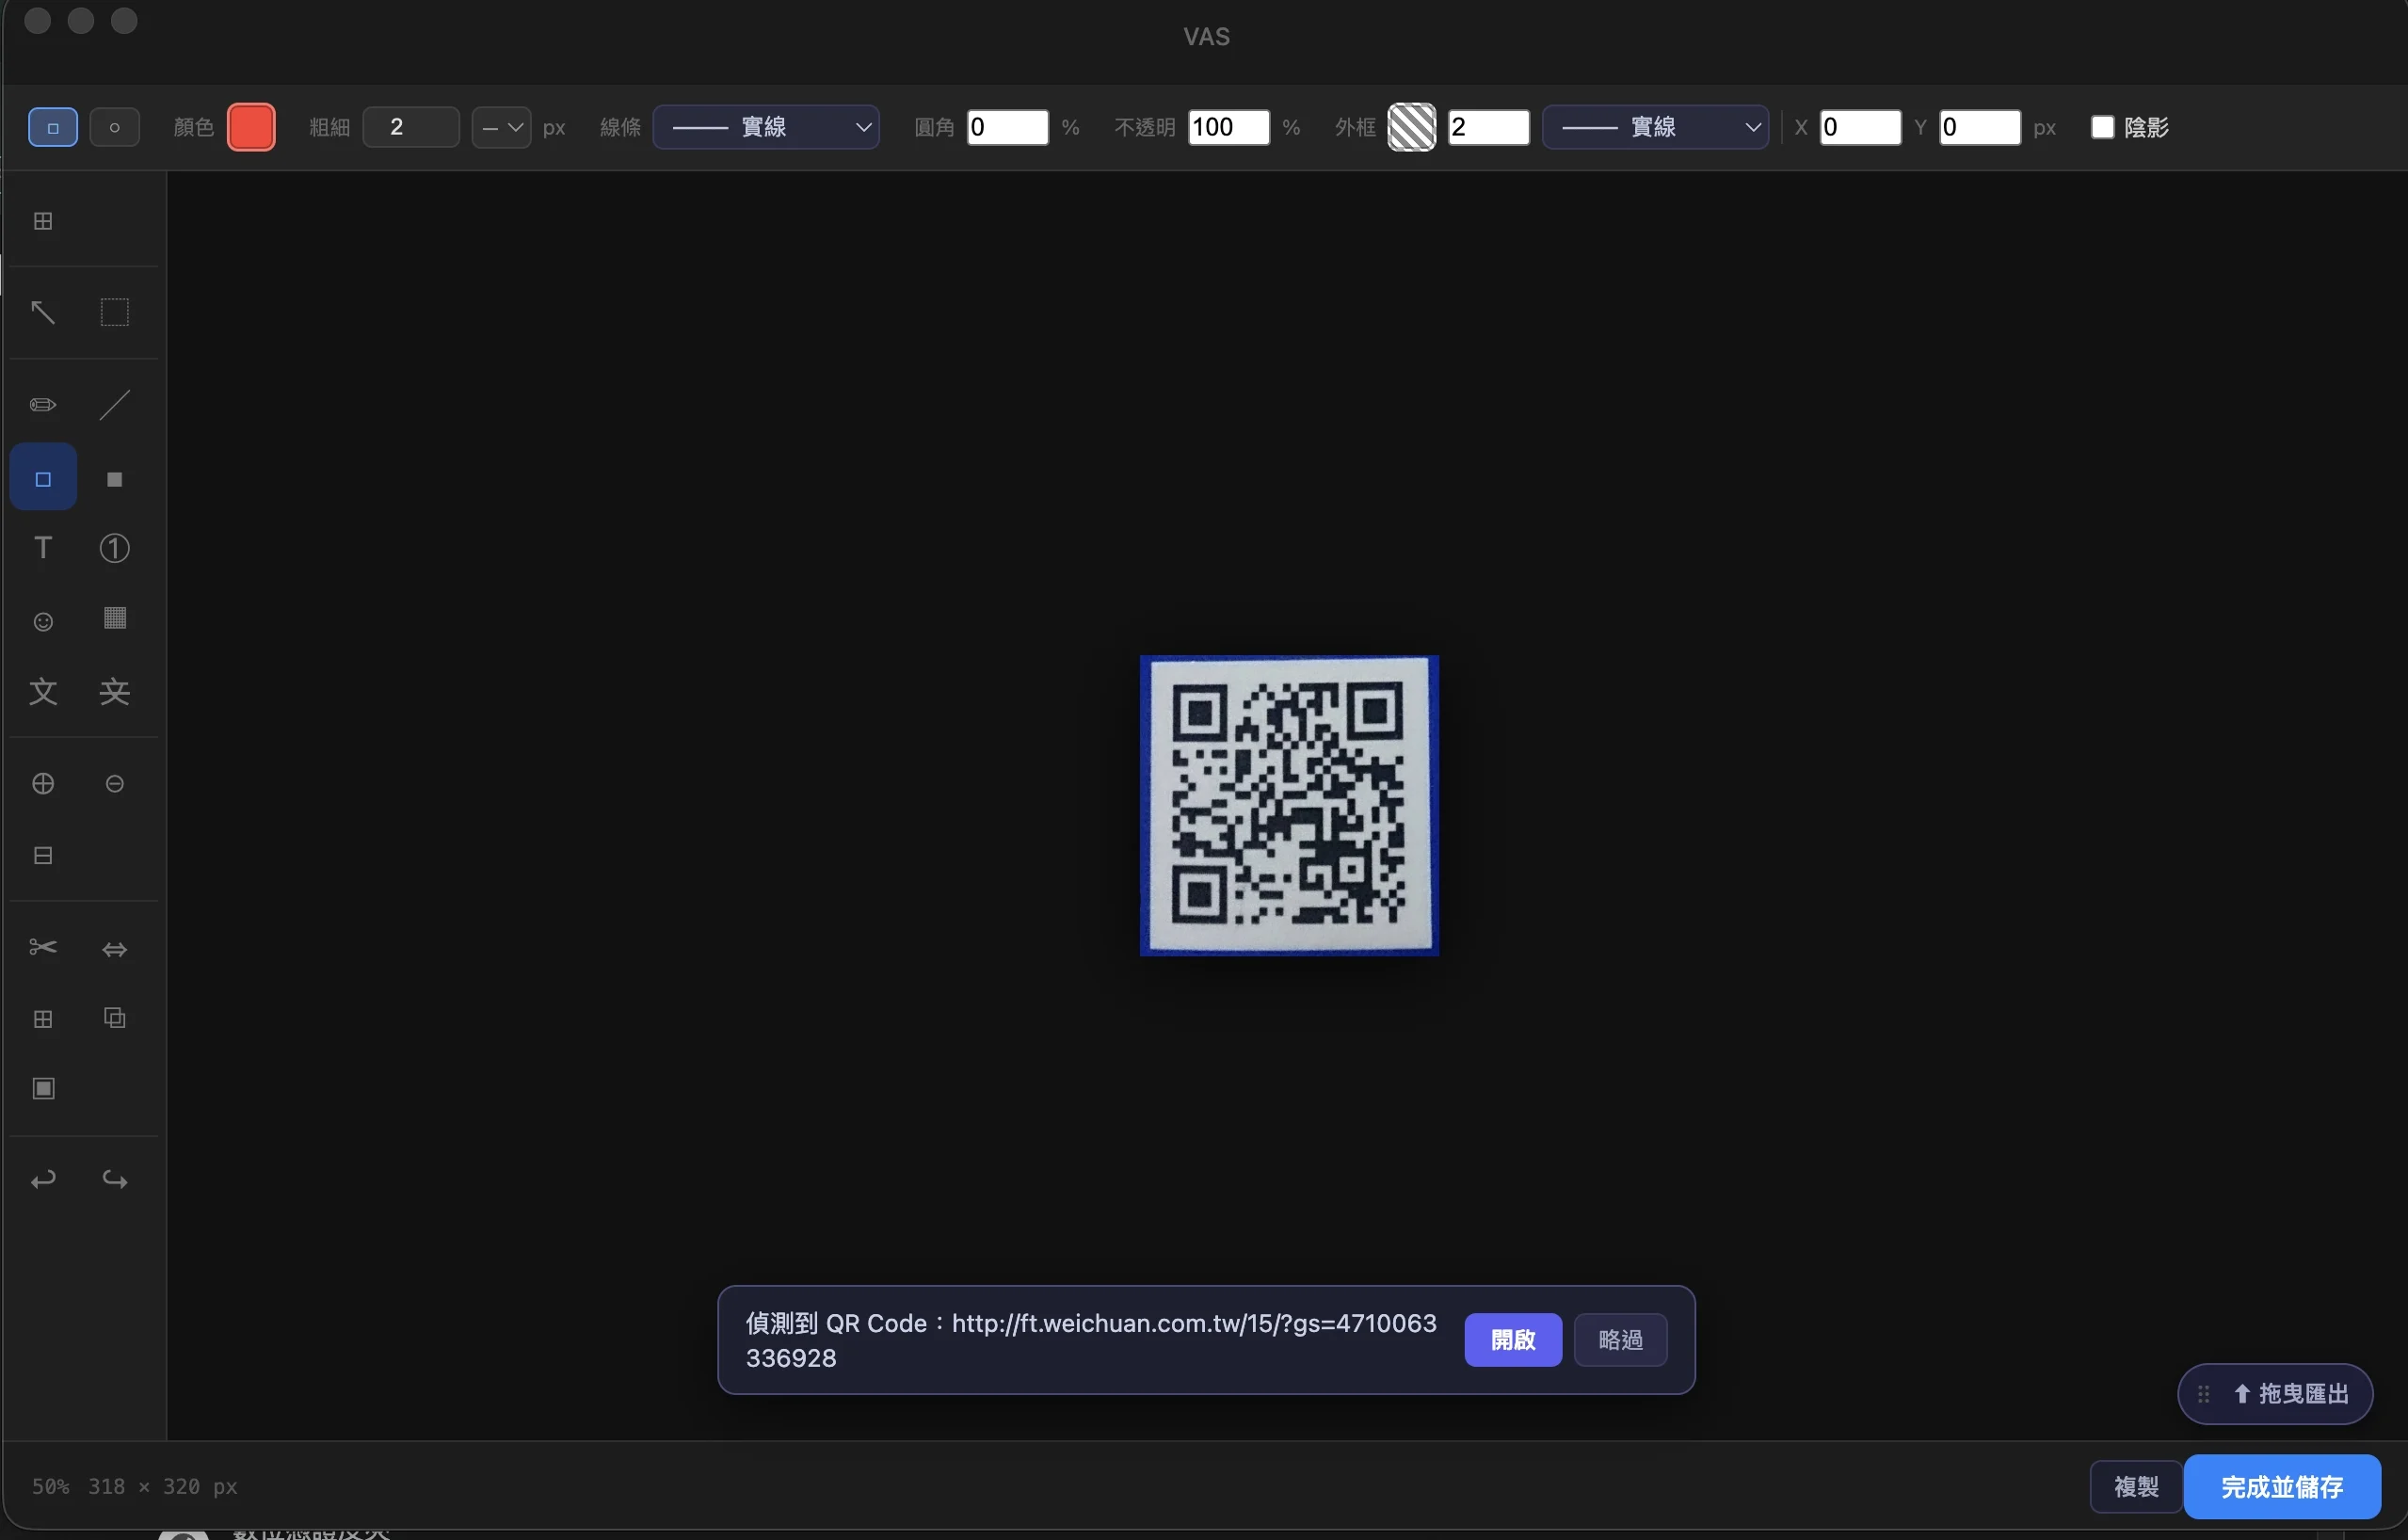Open the emoji sticker tool

click(x=42, y=621)
